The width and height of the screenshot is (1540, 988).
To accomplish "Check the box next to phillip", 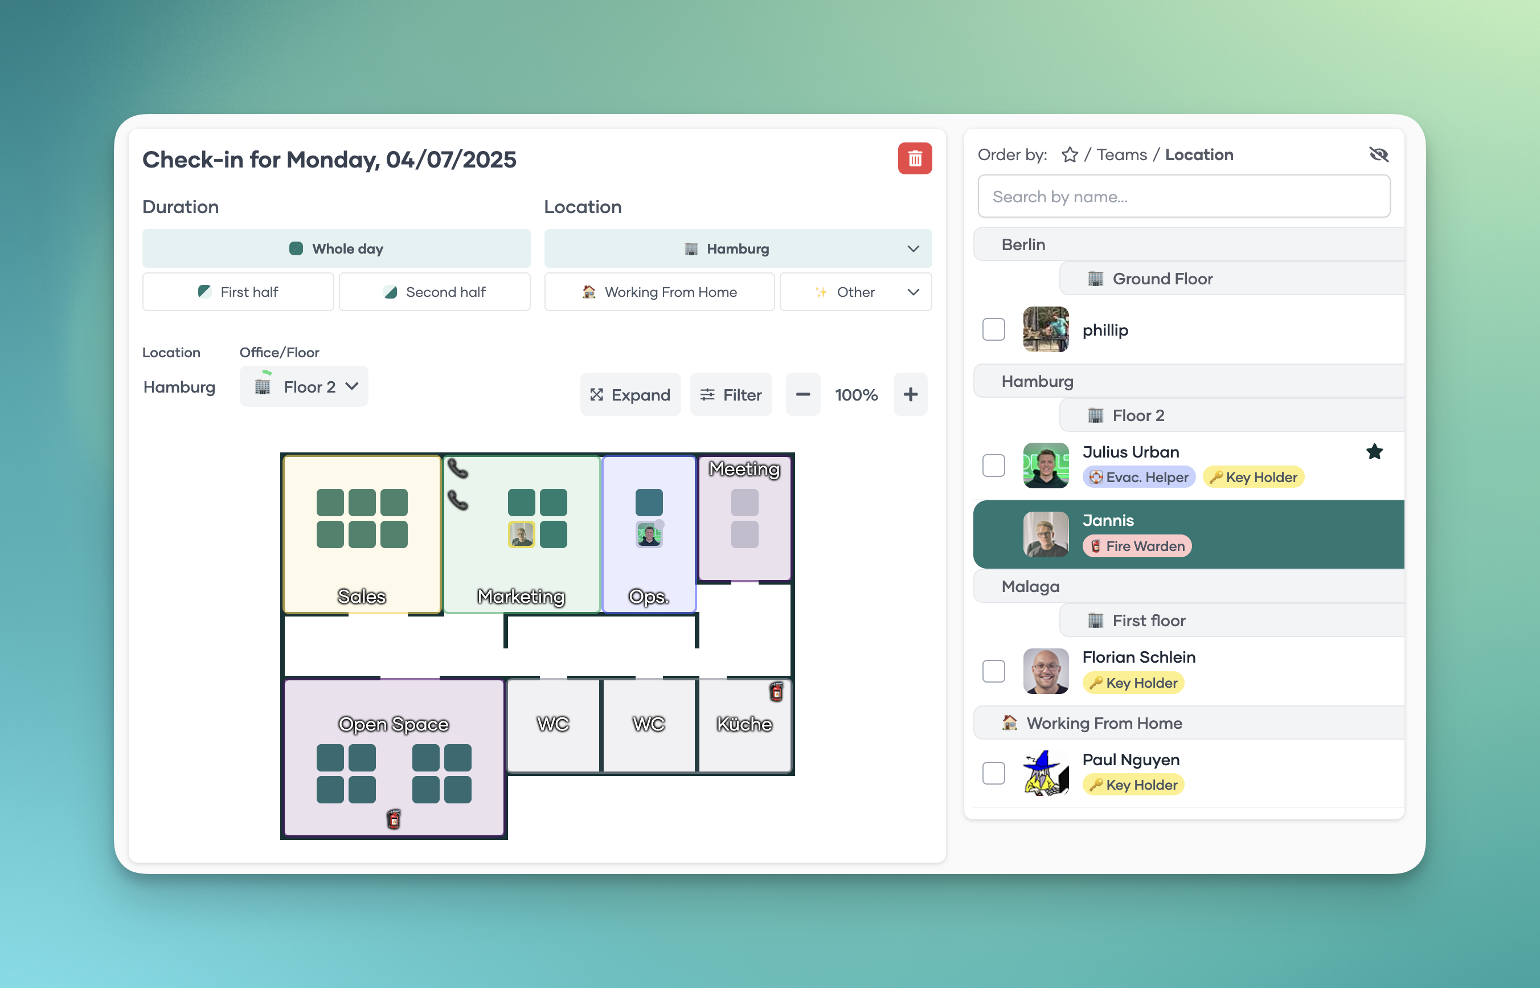I will pos(993,330).
